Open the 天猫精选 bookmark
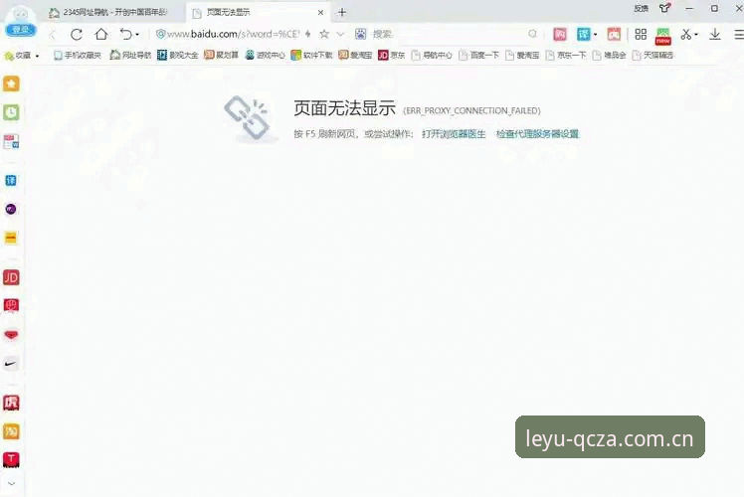Screen dimensions: 744x497 click(x=652, y=56)
